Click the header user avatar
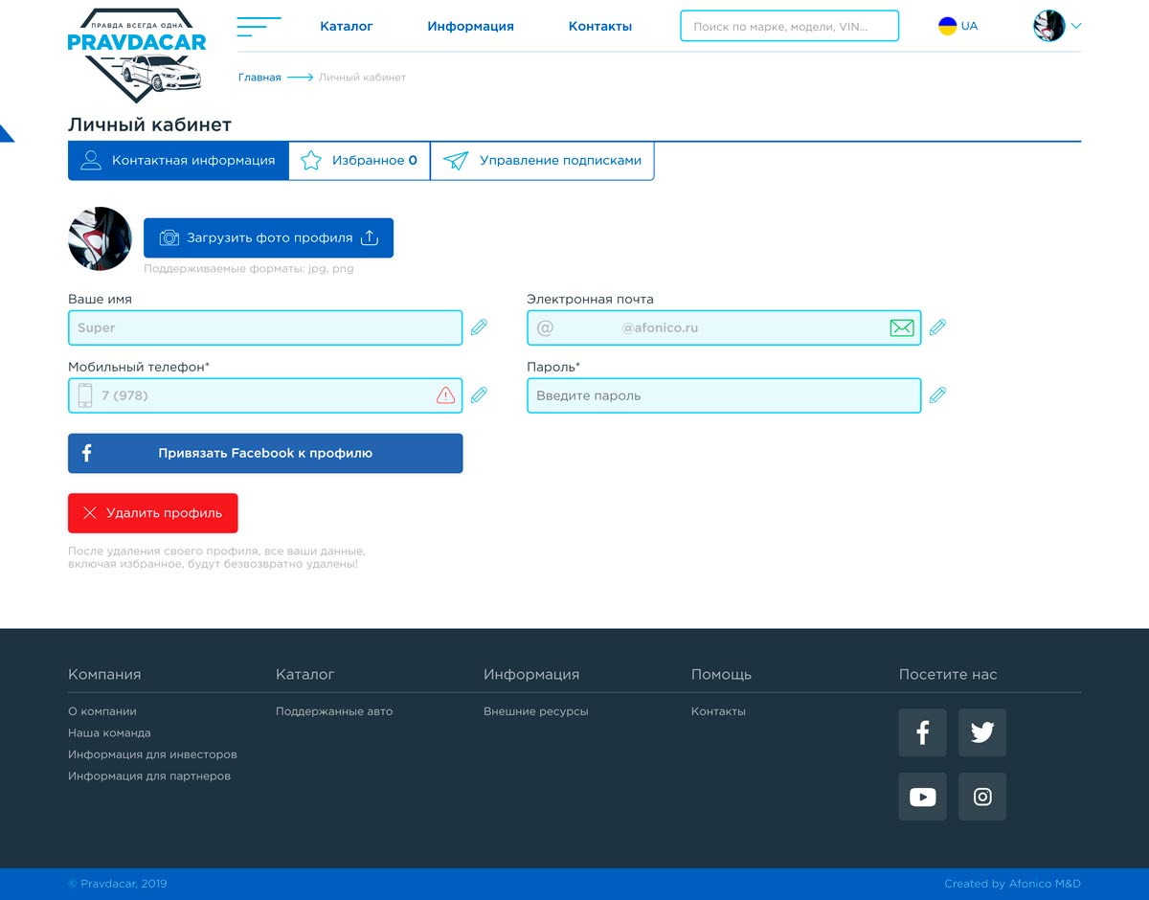The height and width of the screenshot is (900, 1149). coord(1049,26)
